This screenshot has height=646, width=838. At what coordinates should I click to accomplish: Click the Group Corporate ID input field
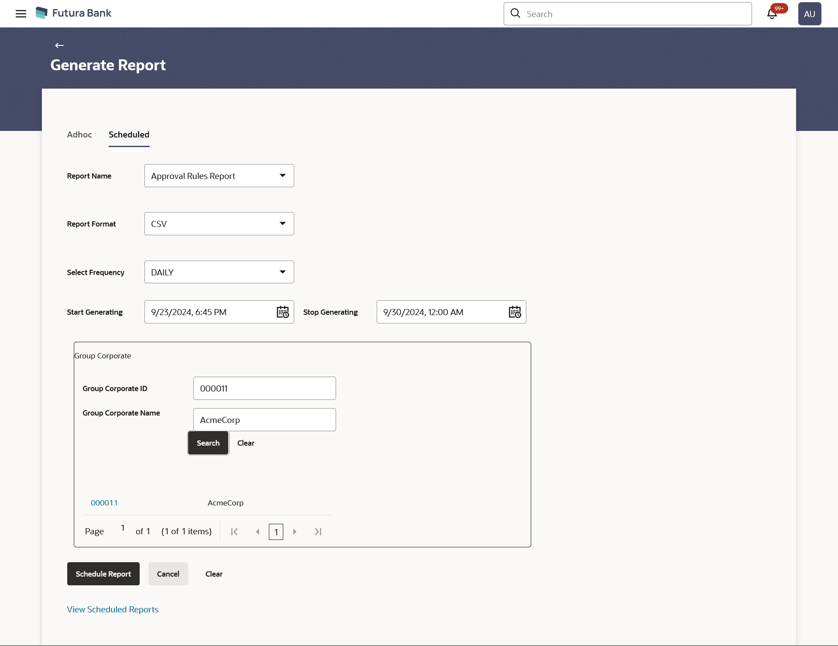[x=264, y=388]
